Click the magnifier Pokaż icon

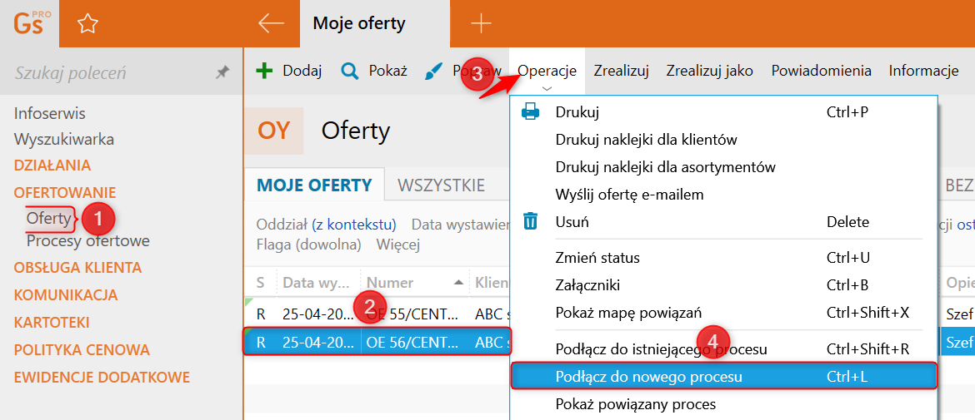(x=350, y=72)
